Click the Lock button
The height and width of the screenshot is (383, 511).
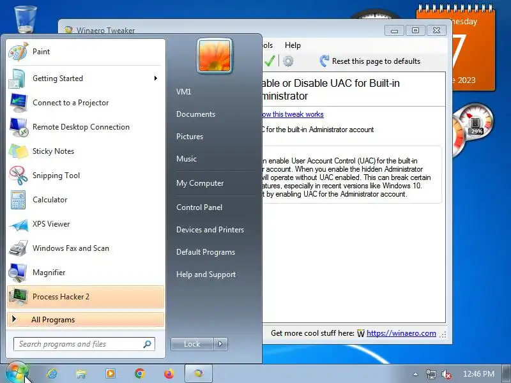point(192,344)
